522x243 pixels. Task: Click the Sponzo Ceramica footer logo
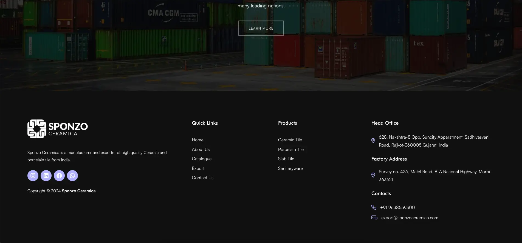[x=58, y=129]
